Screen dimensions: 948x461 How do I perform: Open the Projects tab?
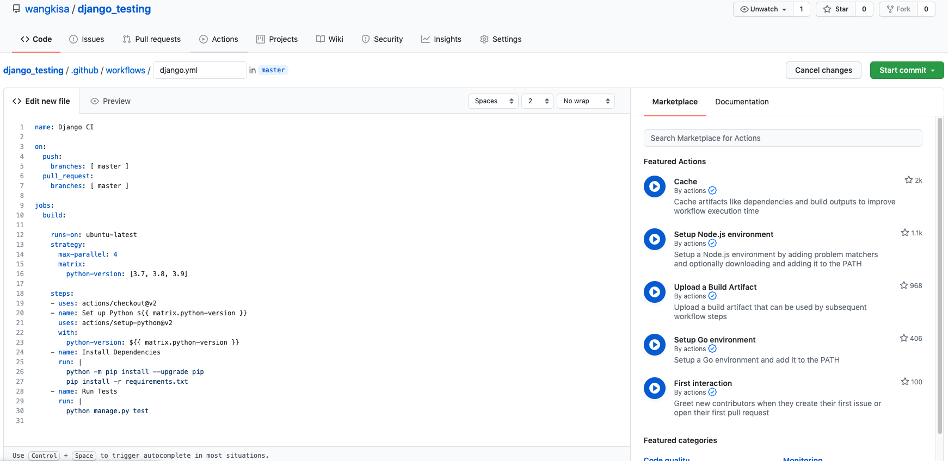[x=277, y=39]
